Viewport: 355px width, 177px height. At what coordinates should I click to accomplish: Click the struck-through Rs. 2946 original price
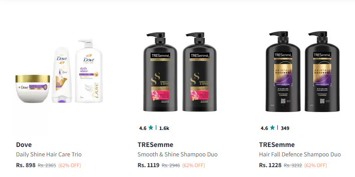point(171,165)
